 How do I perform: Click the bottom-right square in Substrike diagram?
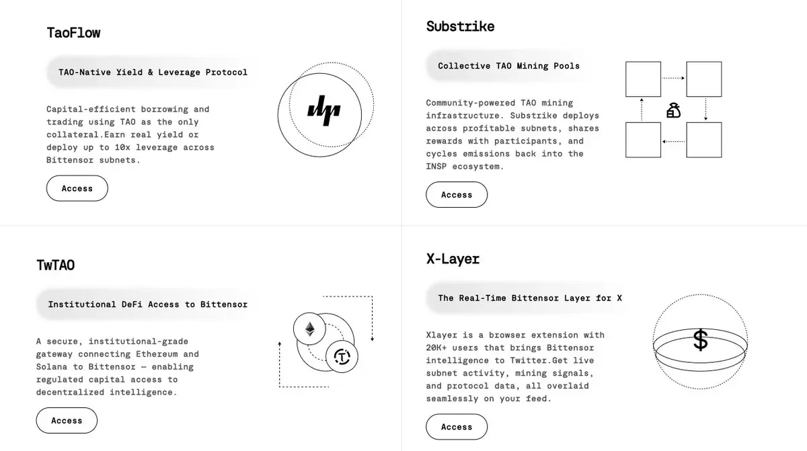(x=704, y=140)
